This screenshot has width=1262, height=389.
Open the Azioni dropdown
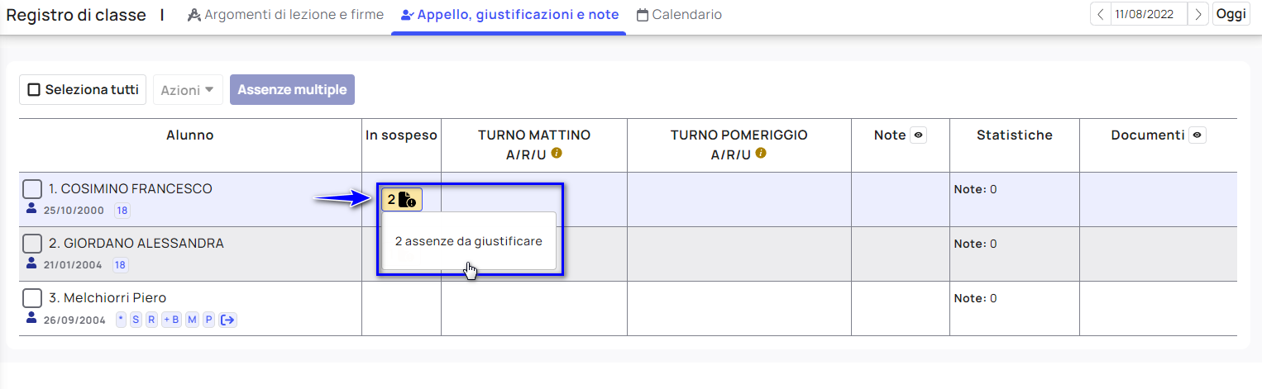187,90
